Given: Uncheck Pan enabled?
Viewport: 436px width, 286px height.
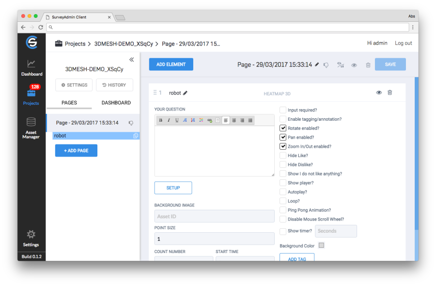Looking at the screenshot, I should tap(283, 137).
